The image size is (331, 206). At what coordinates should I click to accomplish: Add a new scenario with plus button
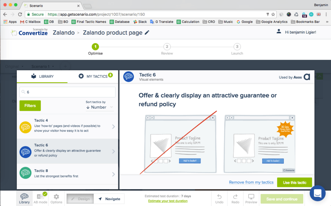(65, 66)
